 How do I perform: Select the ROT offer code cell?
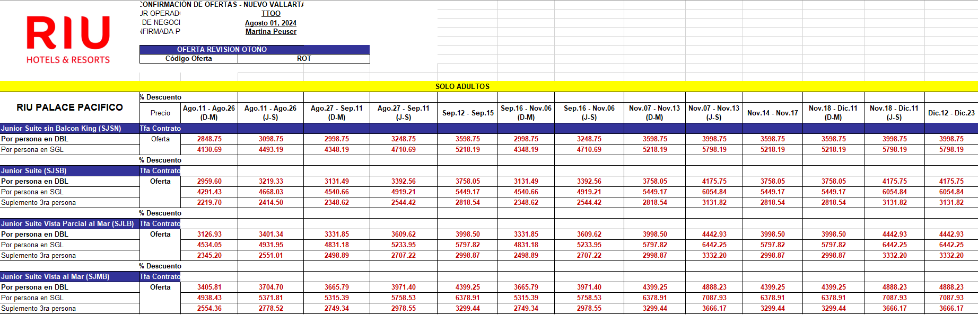(304, 59)
